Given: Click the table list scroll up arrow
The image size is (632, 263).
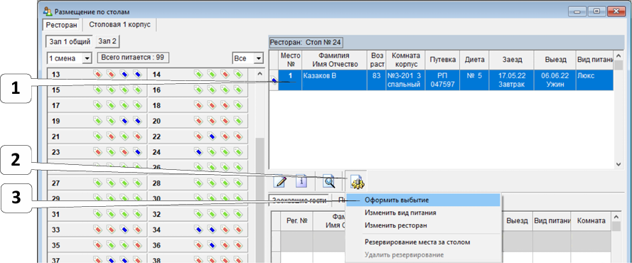Looking at the screenshot, I should coord(259,74).
